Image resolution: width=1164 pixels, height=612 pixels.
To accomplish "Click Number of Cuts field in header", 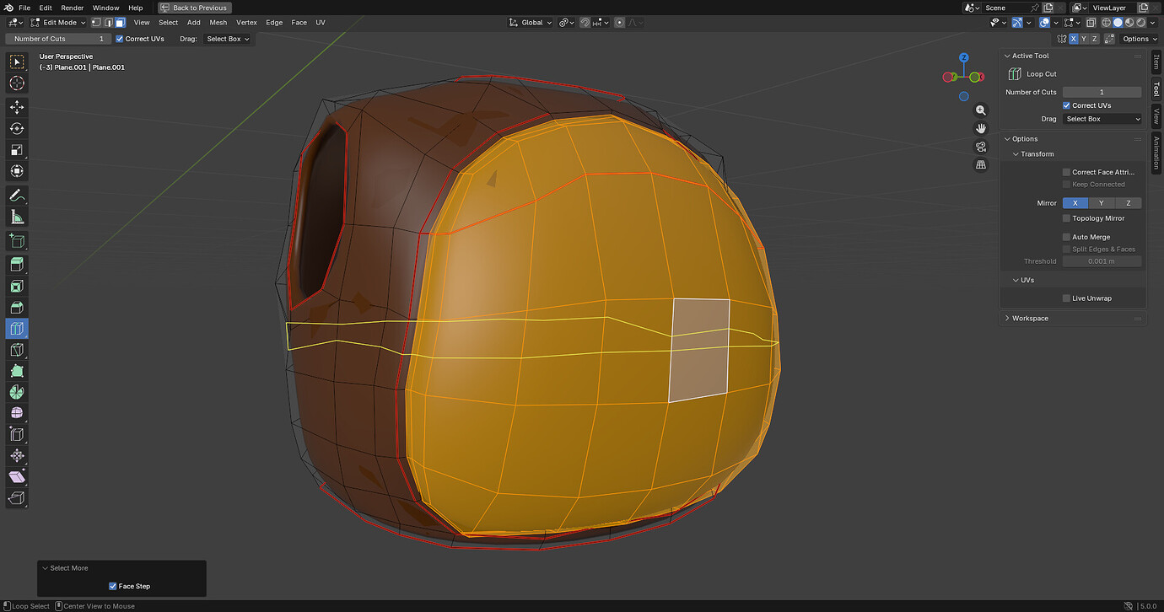I will point(58,39).
